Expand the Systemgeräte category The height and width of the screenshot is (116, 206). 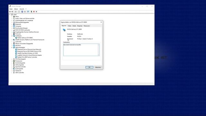point(12,69)
